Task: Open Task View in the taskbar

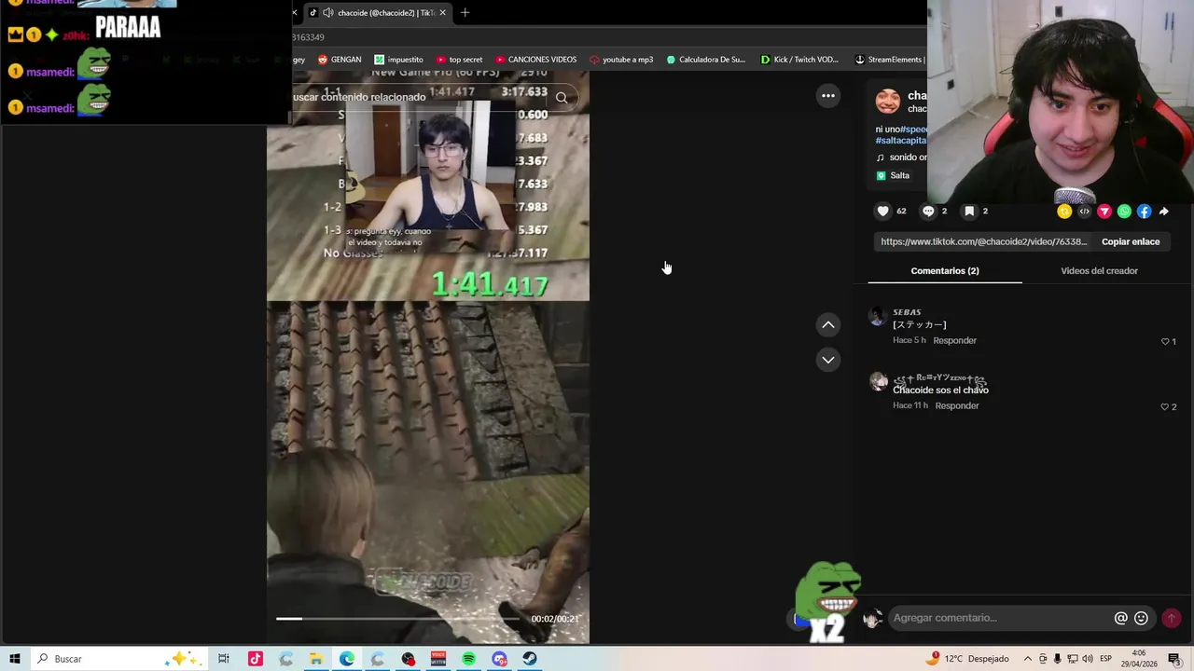Action: coord(224,659)
